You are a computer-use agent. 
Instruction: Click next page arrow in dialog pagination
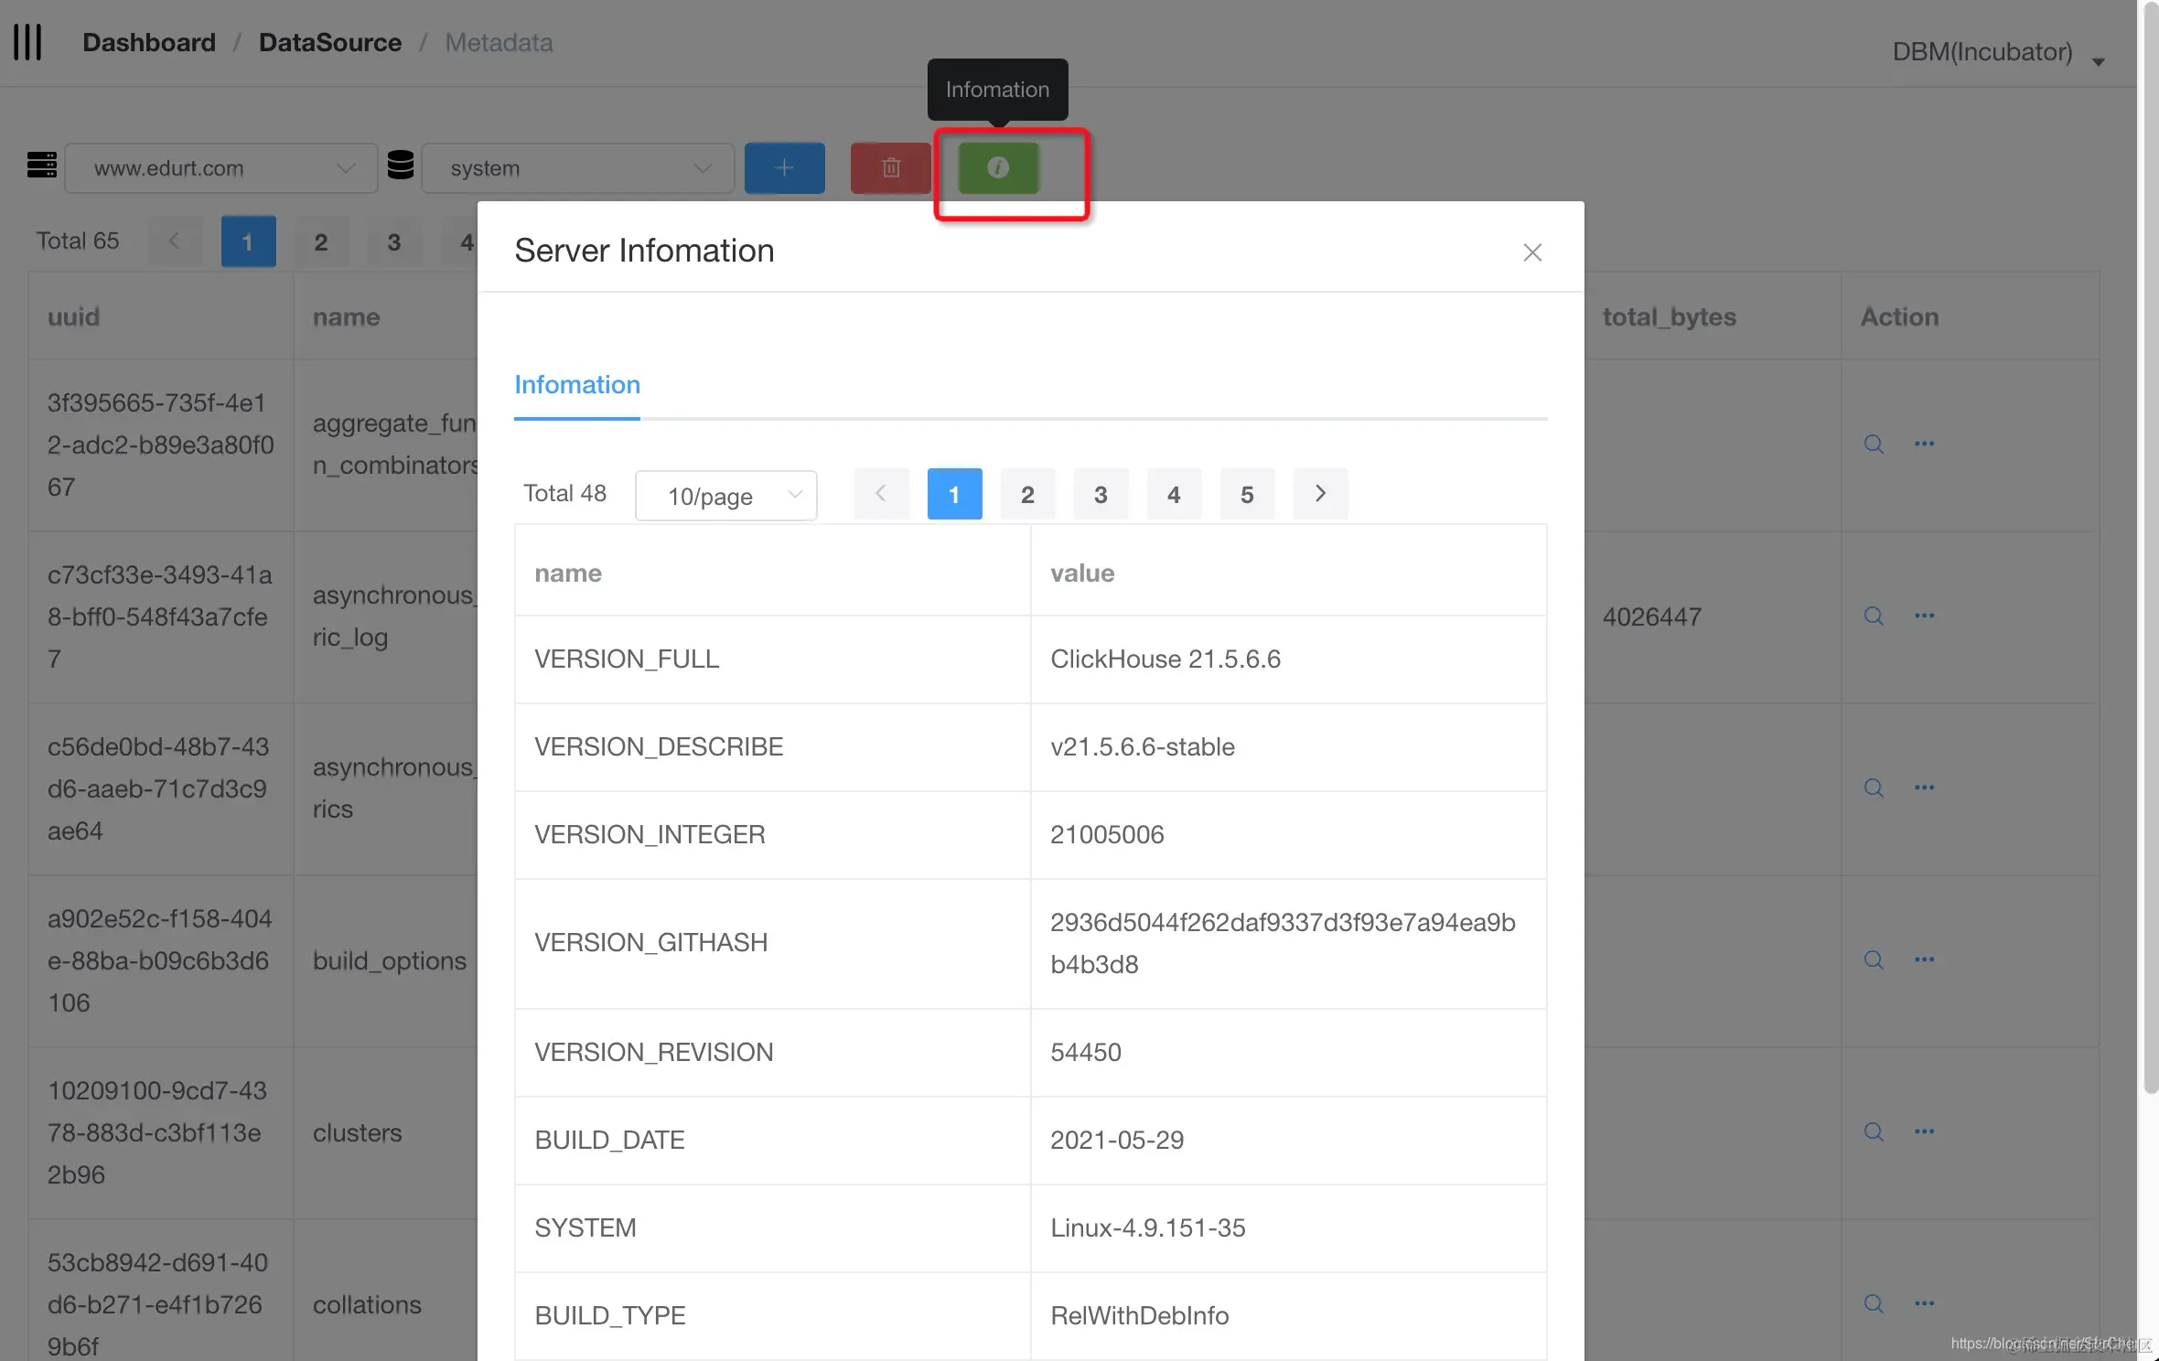click(x=1320, y=495)
